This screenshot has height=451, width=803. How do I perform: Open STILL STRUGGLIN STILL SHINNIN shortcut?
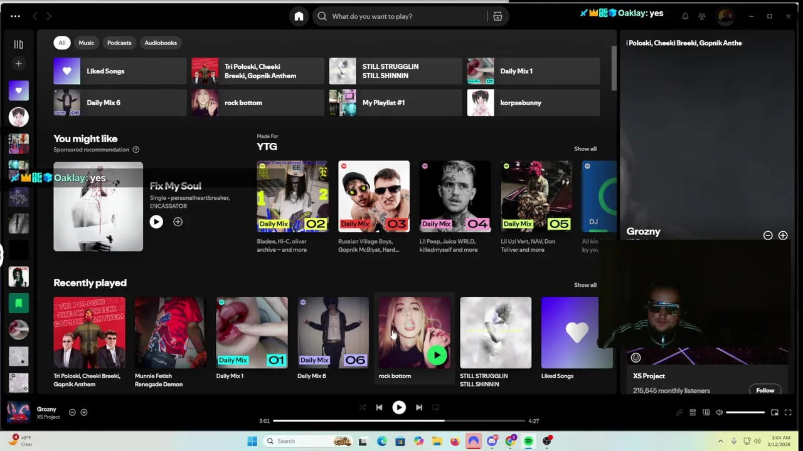click(396, 71)
